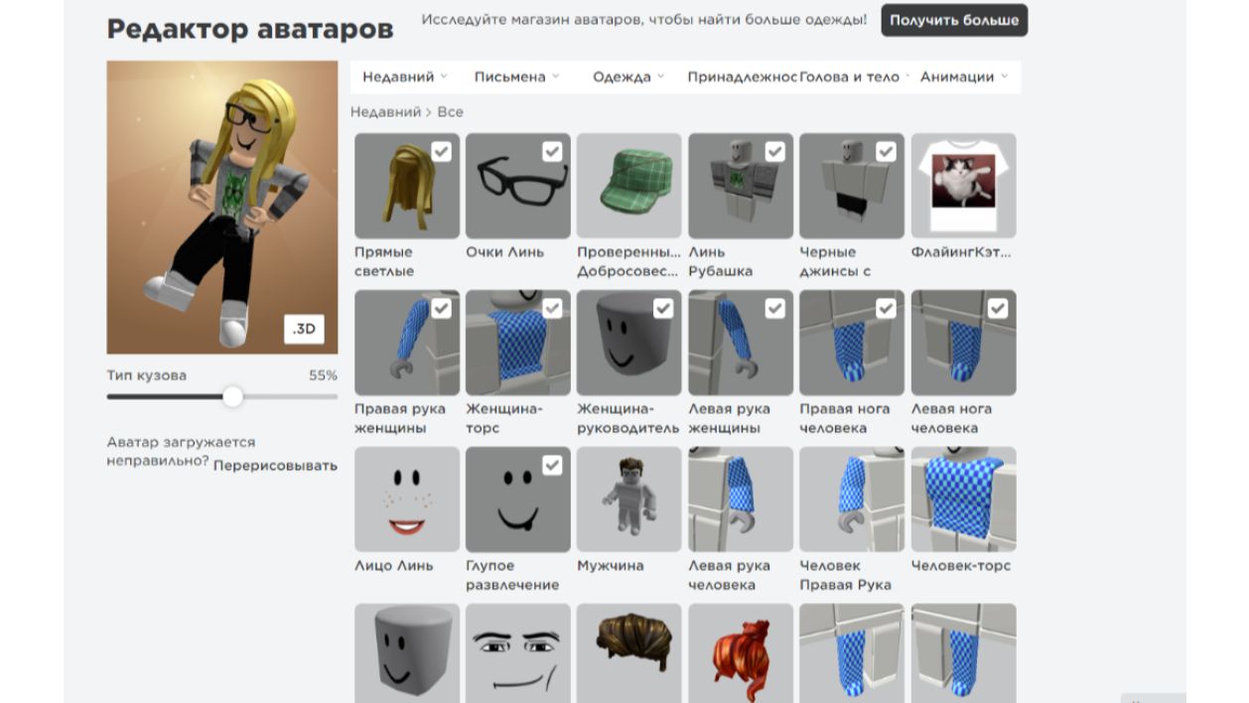Select 'Правая нога человека' leg item
This screenshot has width=1249, height=703.
point(852,343)
